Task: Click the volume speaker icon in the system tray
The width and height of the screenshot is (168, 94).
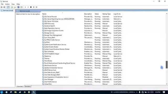Action: pyautogui.click(x=149, y=92)
